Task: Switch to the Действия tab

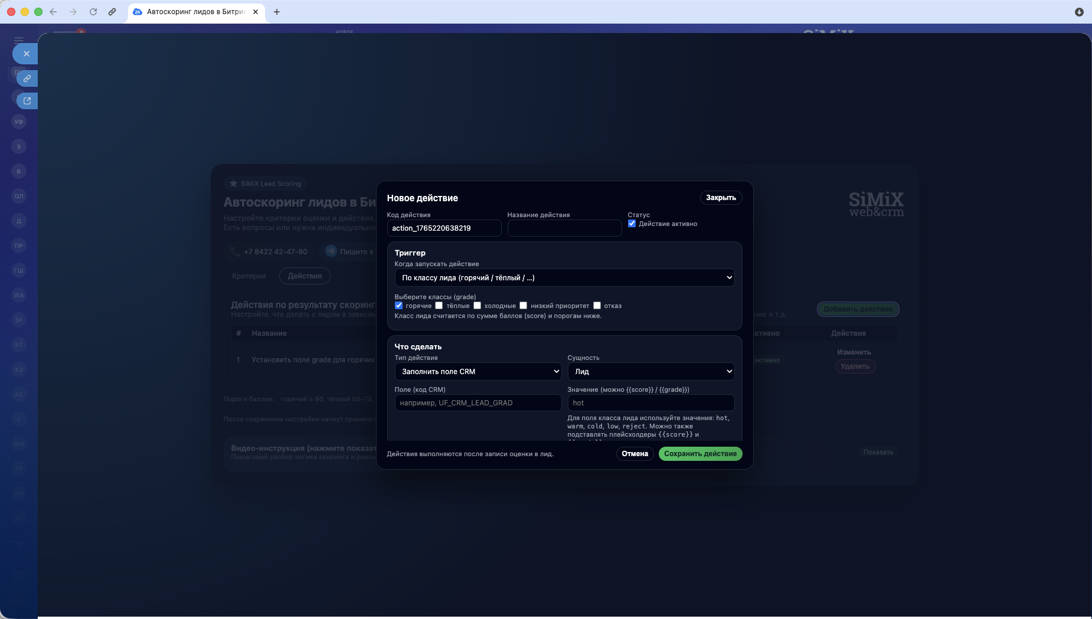Action: 305,276
